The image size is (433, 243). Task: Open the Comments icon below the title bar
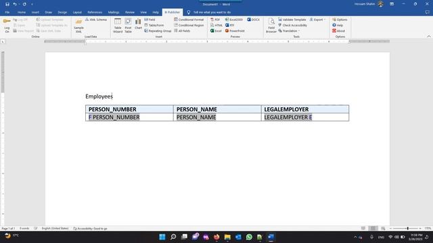pyautogui.click(x=427, y=12)
